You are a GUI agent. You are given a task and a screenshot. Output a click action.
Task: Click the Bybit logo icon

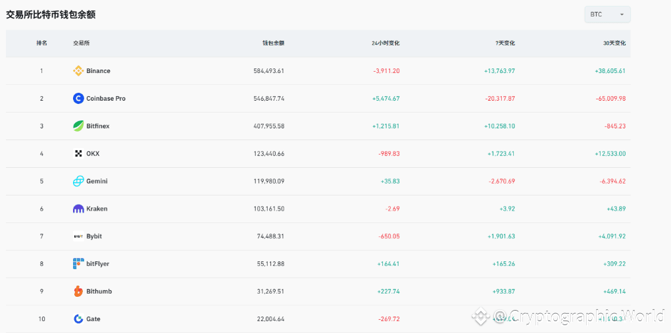[x=78, y=236]
